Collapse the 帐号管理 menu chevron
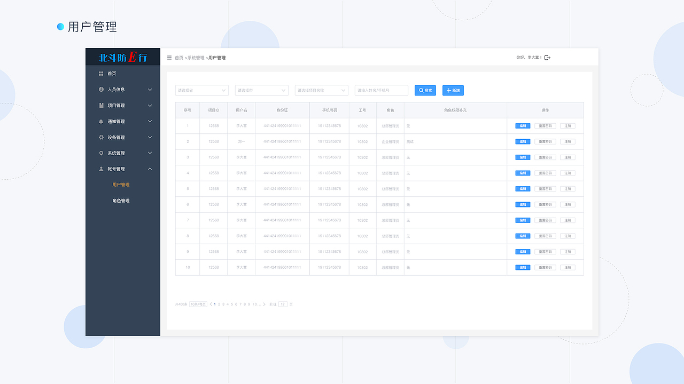This screenshot has width=684, height=384. click(150, 169)
